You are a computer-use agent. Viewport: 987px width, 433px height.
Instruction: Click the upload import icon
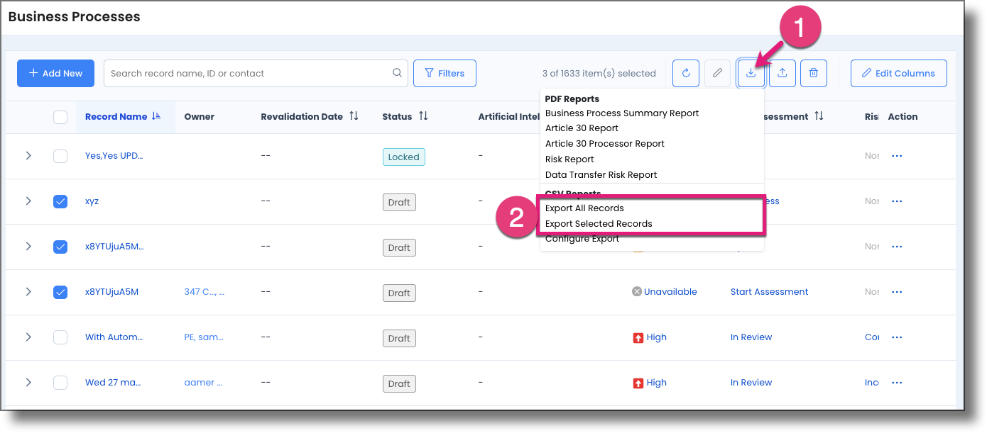[x=782, y=73]
